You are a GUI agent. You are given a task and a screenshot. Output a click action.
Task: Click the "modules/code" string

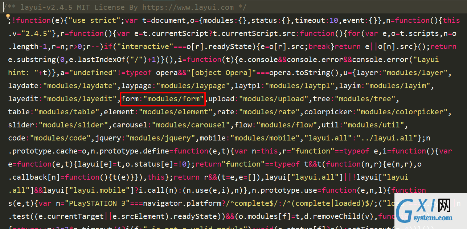pyautogui.click(x=60, y=138)
